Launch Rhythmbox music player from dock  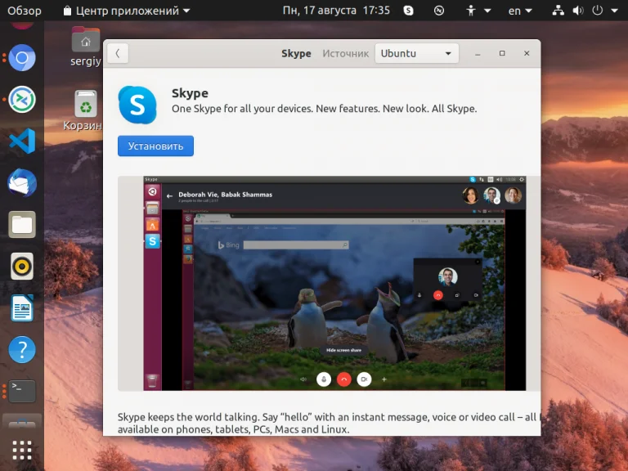pyautogui.click(x=22, y=266)
